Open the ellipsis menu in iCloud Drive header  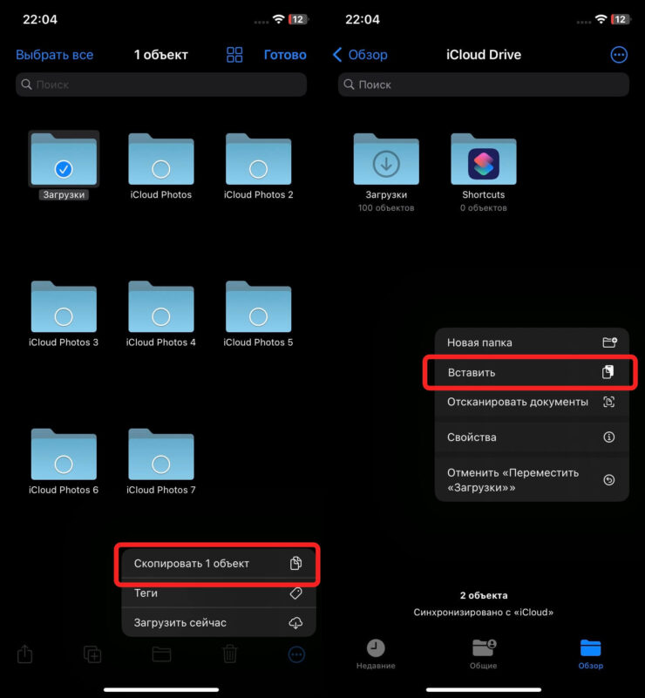(x=619, y=55)
